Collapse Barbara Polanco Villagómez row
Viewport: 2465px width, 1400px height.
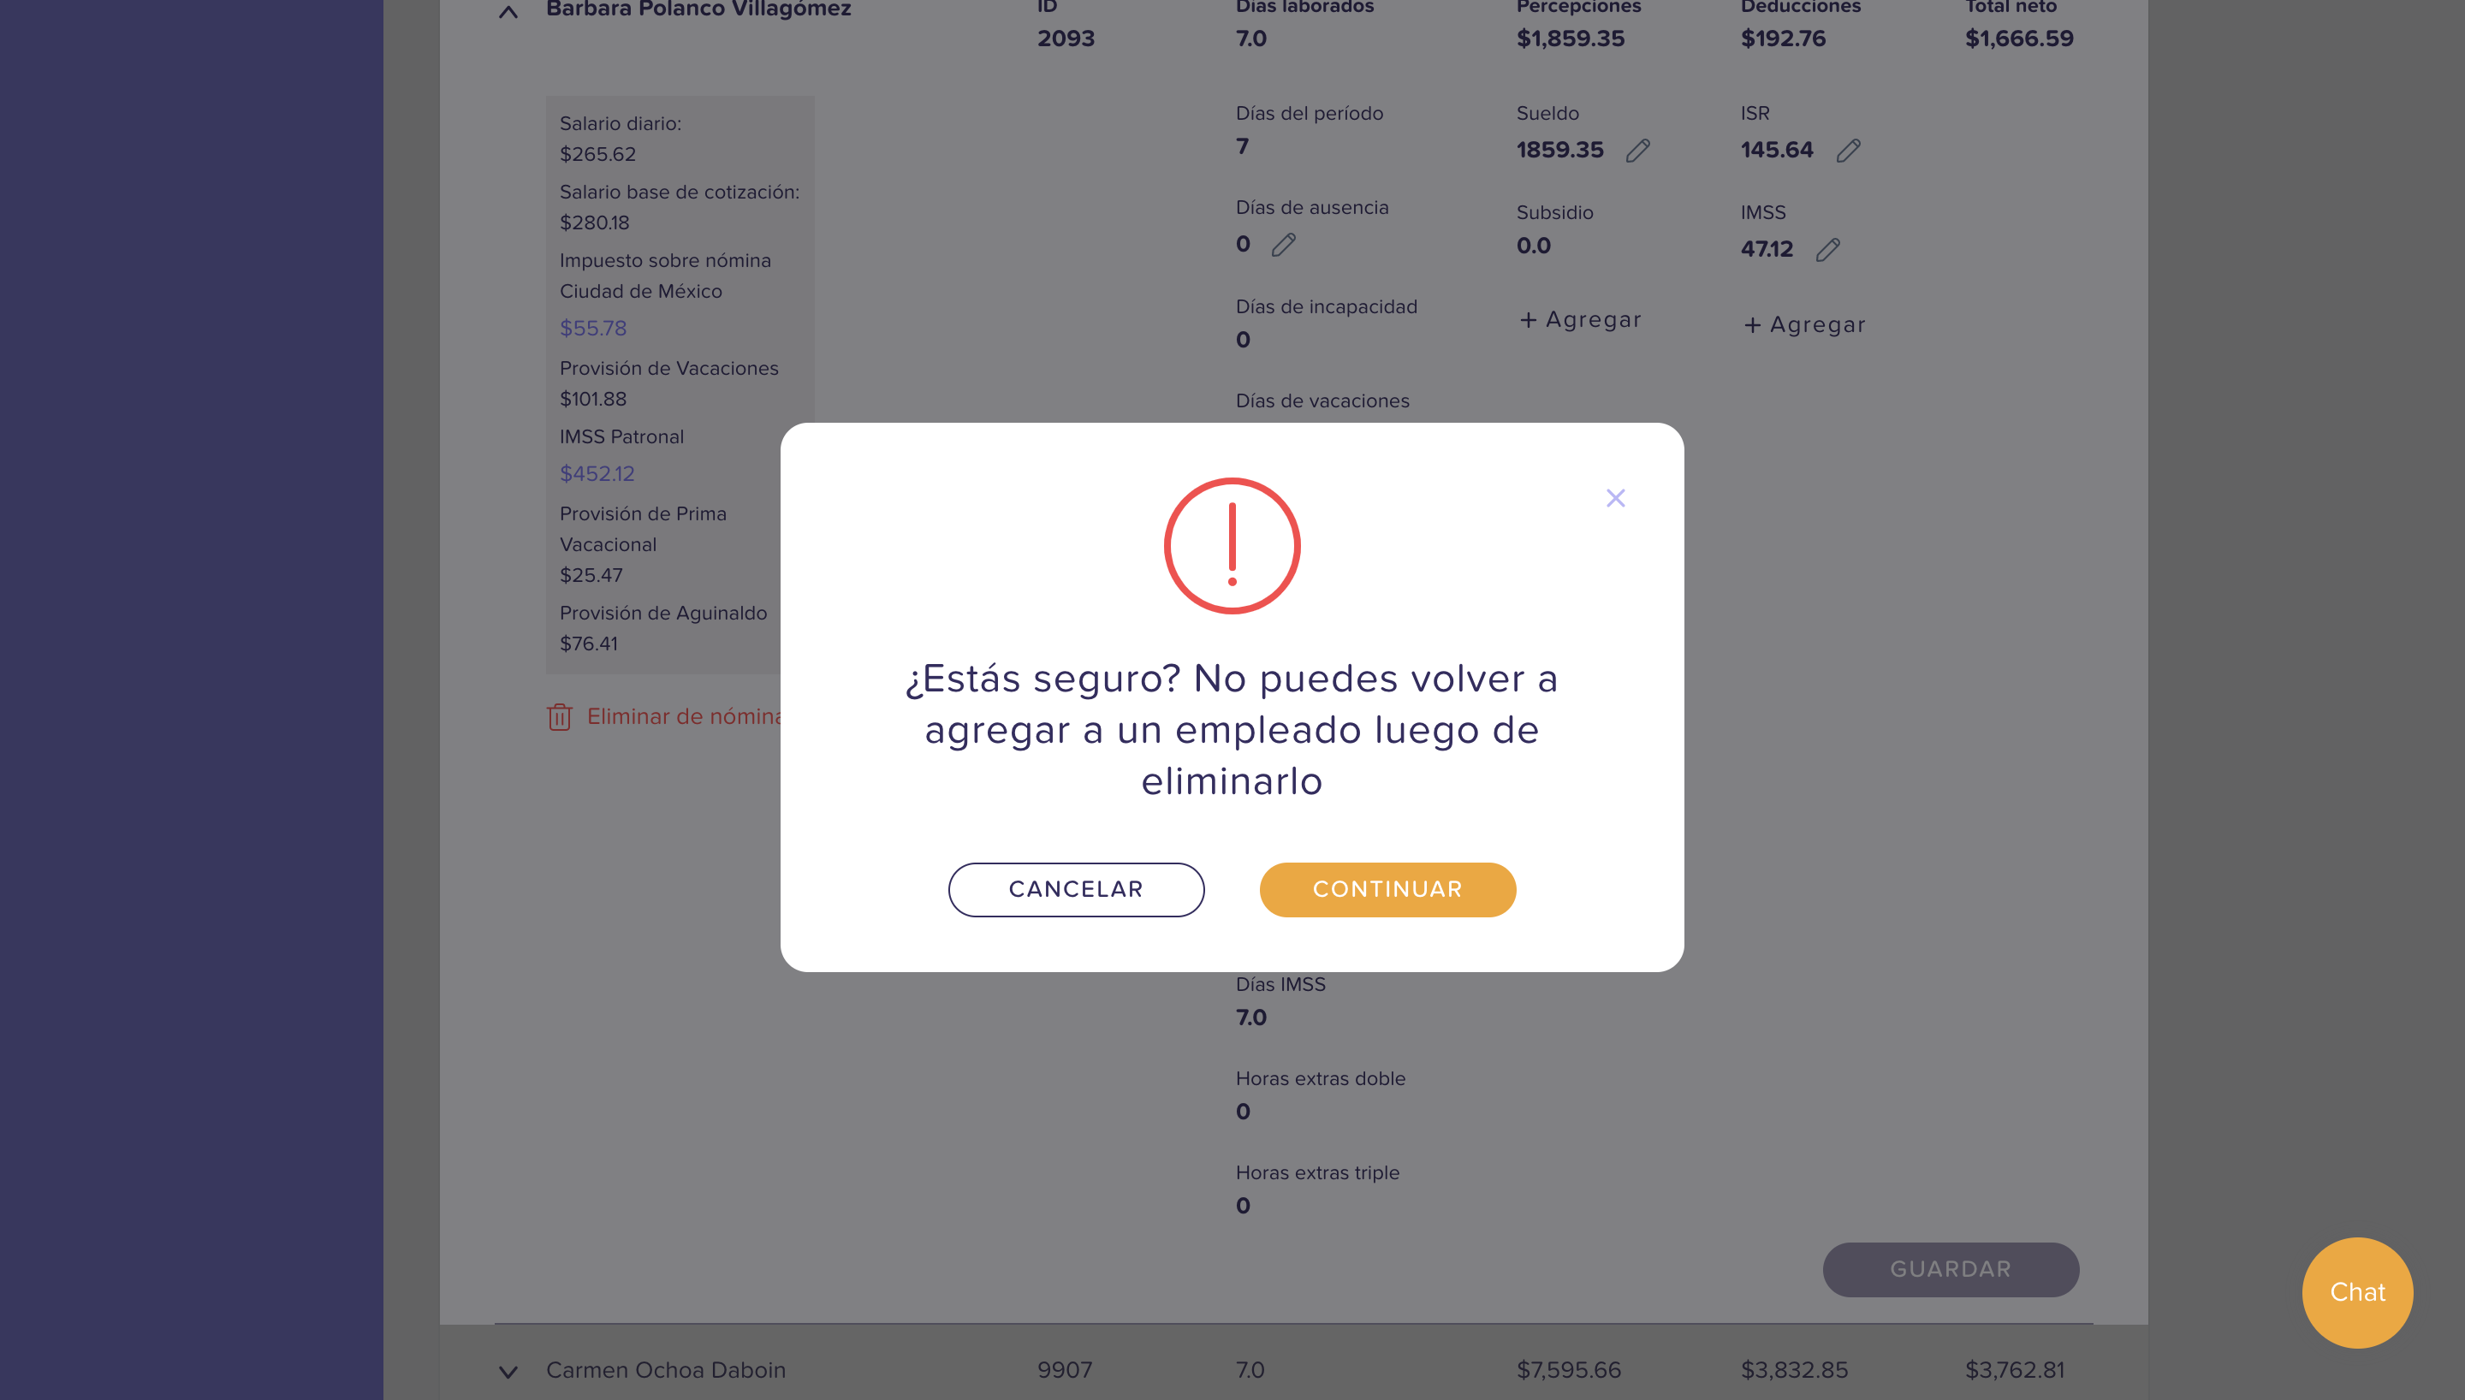tap(508, 13)
